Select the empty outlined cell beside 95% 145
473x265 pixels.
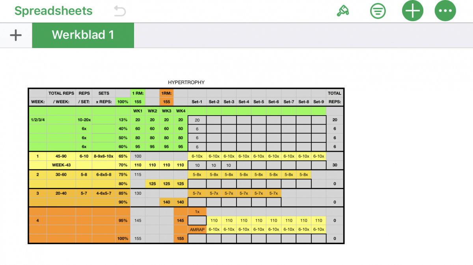[197, 221]
